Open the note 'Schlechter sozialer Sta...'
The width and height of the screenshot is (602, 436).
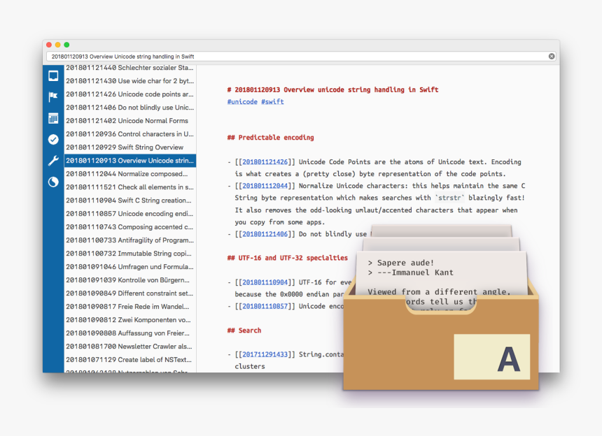(x=129, y=68)
